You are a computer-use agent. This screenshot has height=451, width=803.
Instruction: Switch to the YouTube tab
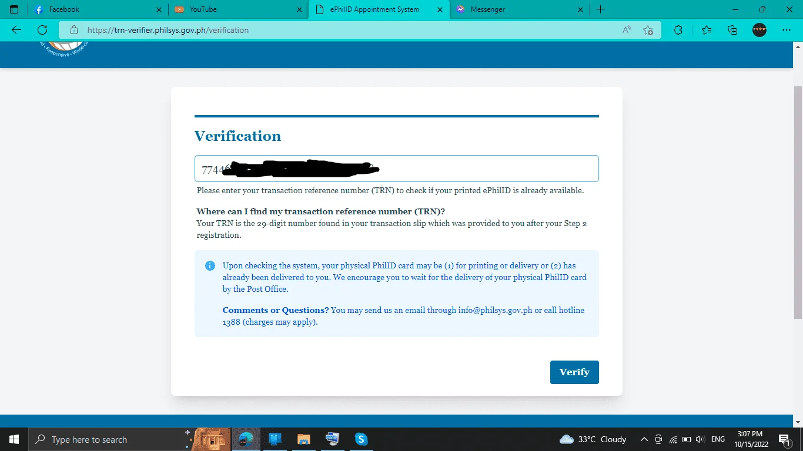pyautogui.click(x=238, y=9)
